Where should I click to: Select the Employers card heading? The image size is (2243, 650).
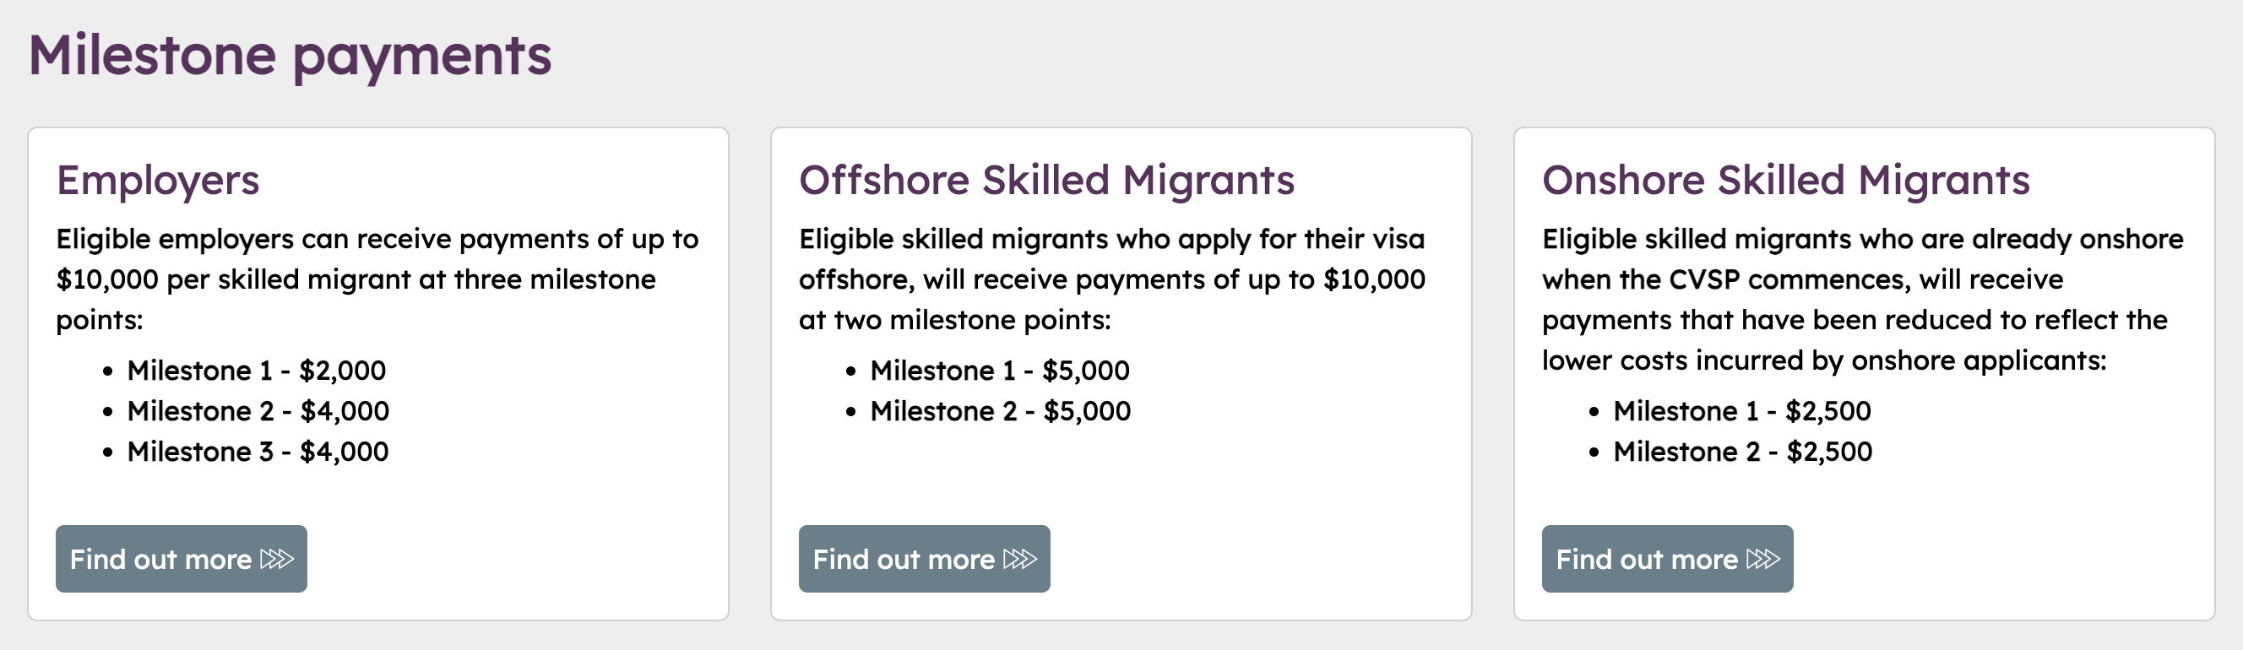(158, 180)
